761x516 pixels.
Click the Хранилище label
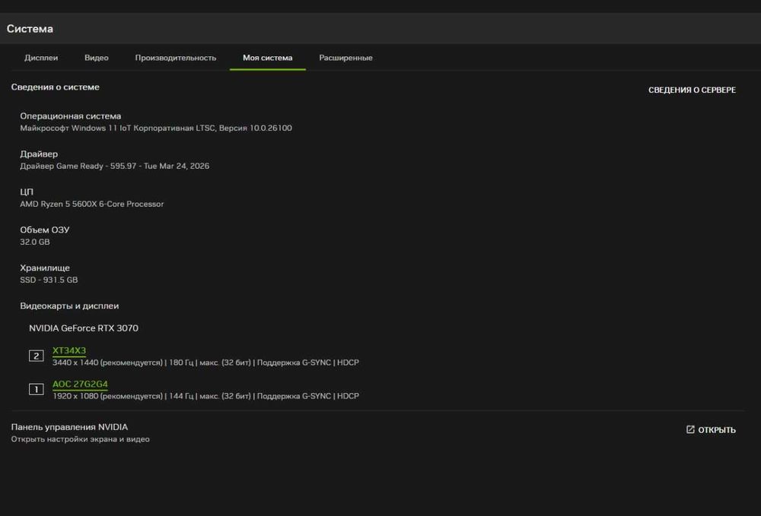click(45, 267)
